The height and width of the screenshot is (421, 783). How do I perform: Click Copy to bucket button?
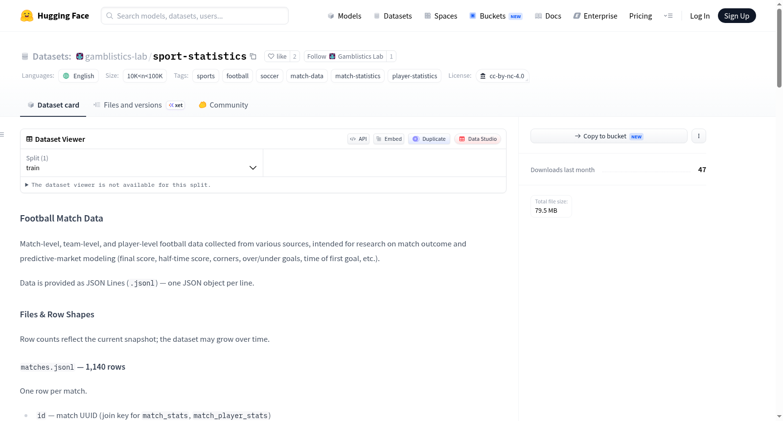pyautogui.click(x=609, y=136)
